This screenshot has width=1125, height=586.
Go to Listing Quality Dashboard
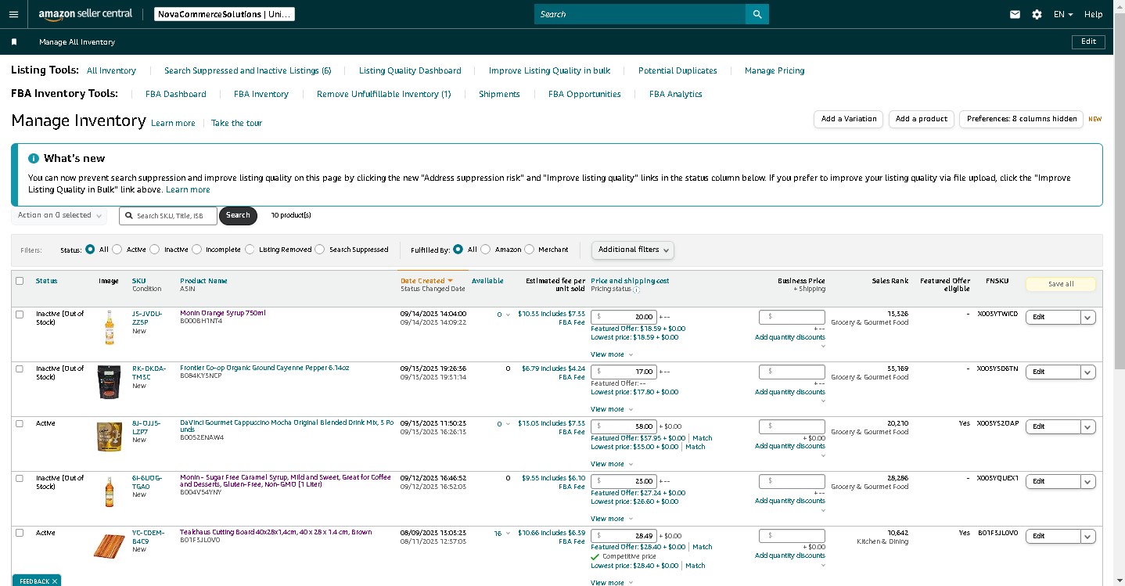pyautogui.click(x=410, y=70)
